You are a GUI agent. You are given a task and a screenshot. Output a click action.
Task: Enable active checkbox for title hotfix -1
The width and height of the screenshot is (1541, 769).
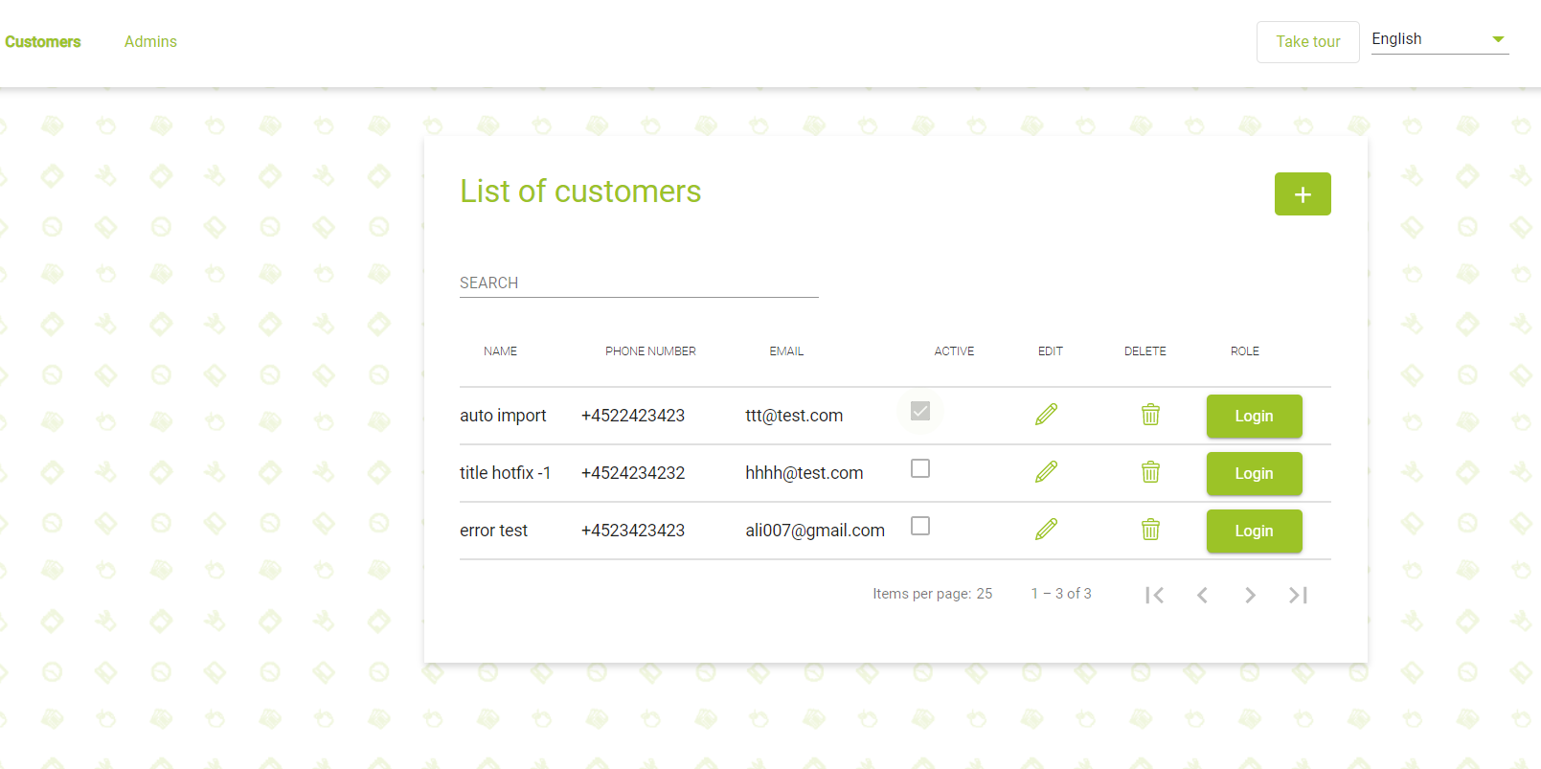tap(920, 468)
